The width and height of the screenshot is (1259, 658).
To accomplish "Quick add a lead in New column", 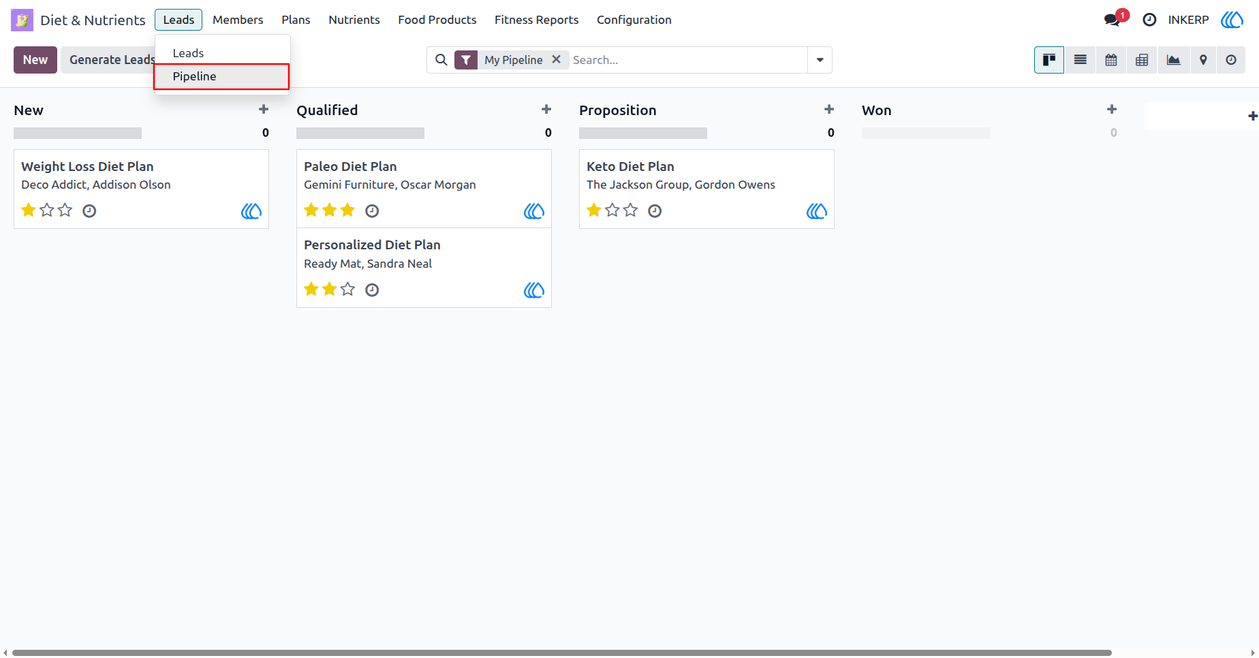I will (264, 110).
